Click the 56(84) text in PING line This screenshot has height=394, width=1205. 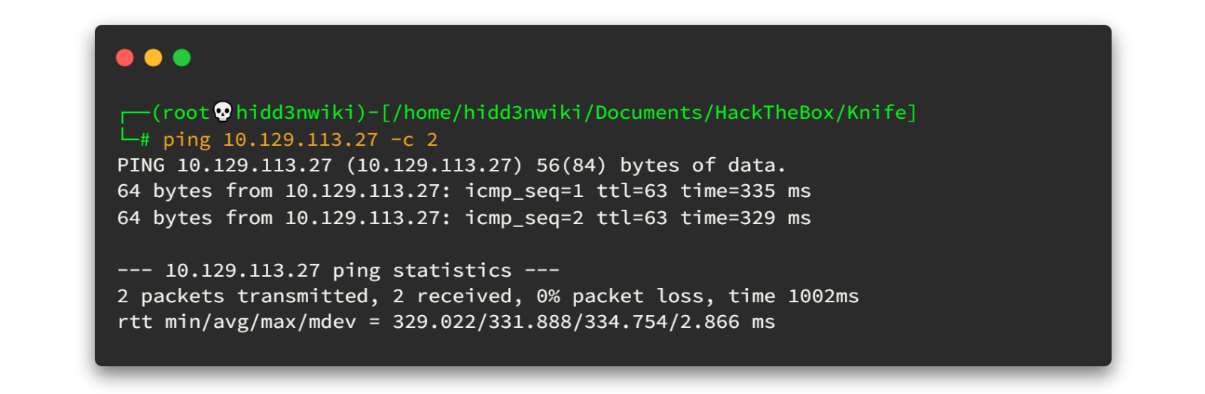[571, 165]
